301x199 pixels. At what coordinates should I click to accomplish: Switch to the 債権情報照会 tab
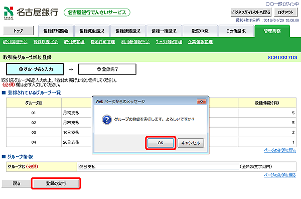coord(56,31)
